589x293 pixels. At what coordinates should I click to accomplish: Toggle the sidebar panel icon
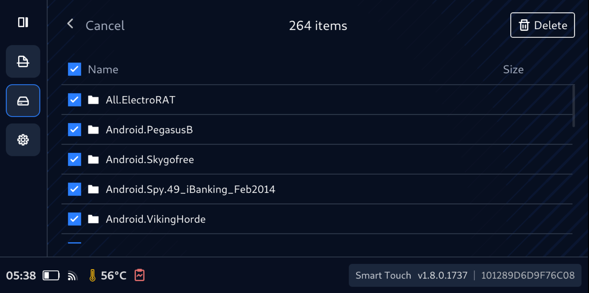pos(23,22)
